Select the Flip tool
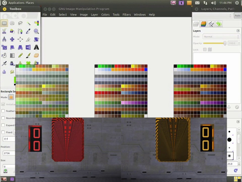Viewport: 242px width, 182px height. [x=28, y=47]
